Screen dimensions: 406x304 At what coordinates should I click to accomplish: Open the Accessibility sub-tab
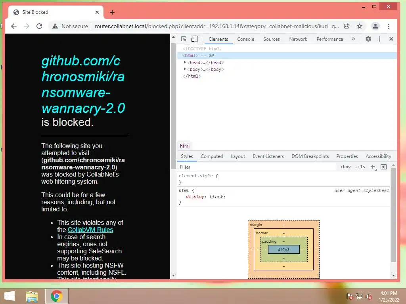point(378,156)
